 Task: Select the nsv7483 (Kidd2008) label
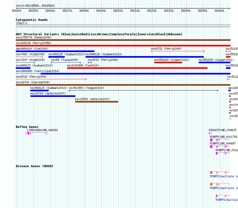tap(30, 54)
